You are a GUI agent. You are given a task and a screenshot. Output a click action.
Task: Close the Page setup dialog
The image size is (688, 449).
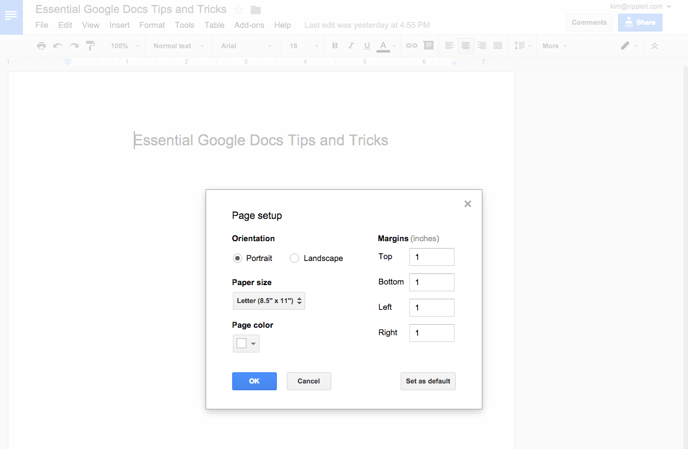pyautogui.click(x=468, y=203)
